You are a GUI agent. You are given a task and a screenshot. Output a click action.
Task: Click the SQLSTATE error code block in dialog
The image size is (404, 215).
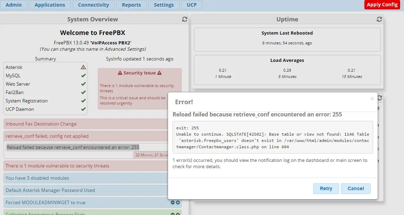pos(272,137)
